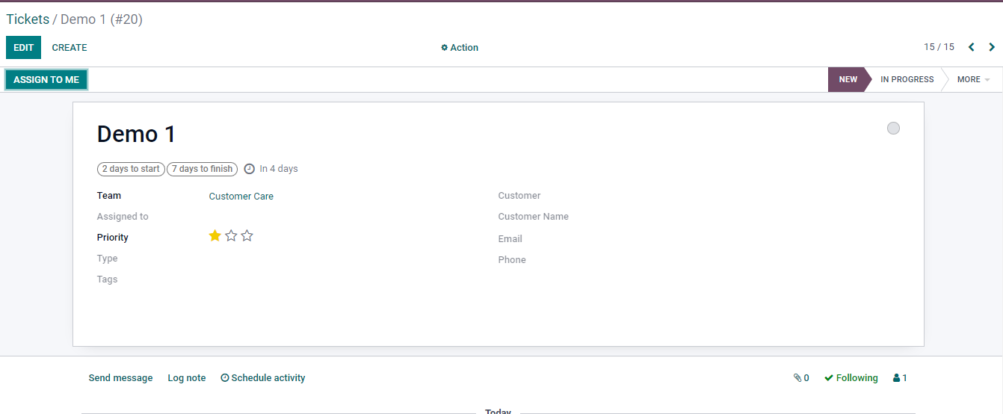This screenshot has height=414, width=1003.
Task: Toggle the Following subscription
Action: (x=851, y=378)
